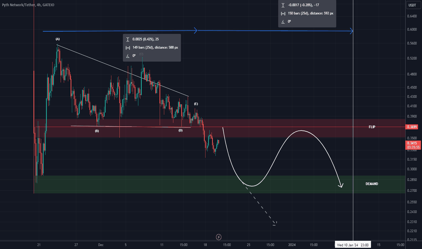This screenshot has width=422, height=249.
Task: Click the 18 date on the time axis
Action: tap(205, 245)
